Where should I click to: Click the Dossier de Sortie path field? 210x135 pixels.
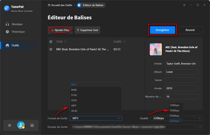click(x=133, y=127)
